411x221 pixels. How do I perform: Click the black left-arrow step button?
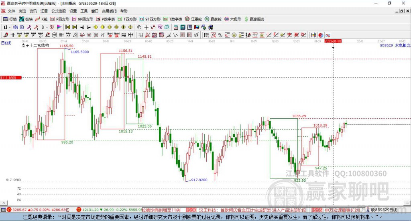pyautogui.click(x=82, y=27)
